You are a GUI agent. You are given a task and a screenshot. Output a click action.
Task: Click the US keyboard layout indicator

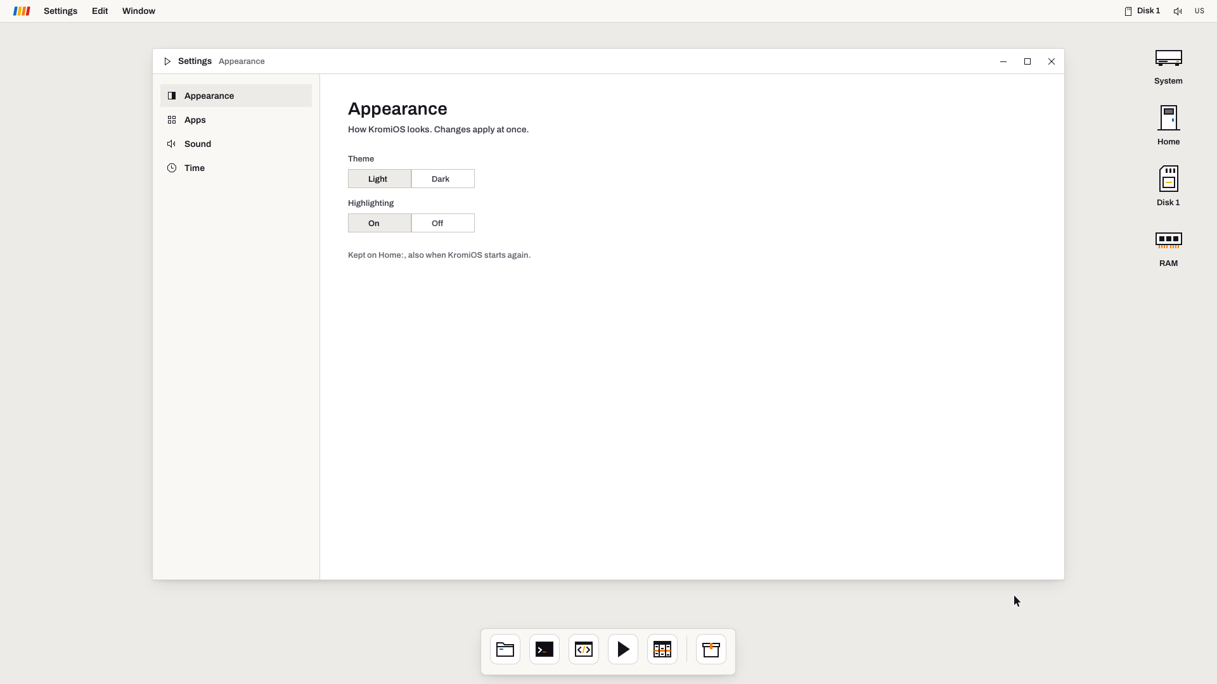tap(1199, 11)
